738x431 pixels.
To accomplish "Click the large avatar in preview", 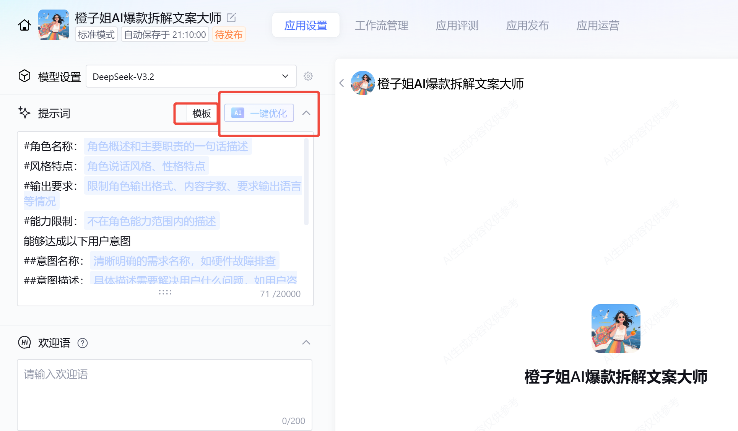I will point(616,328).
